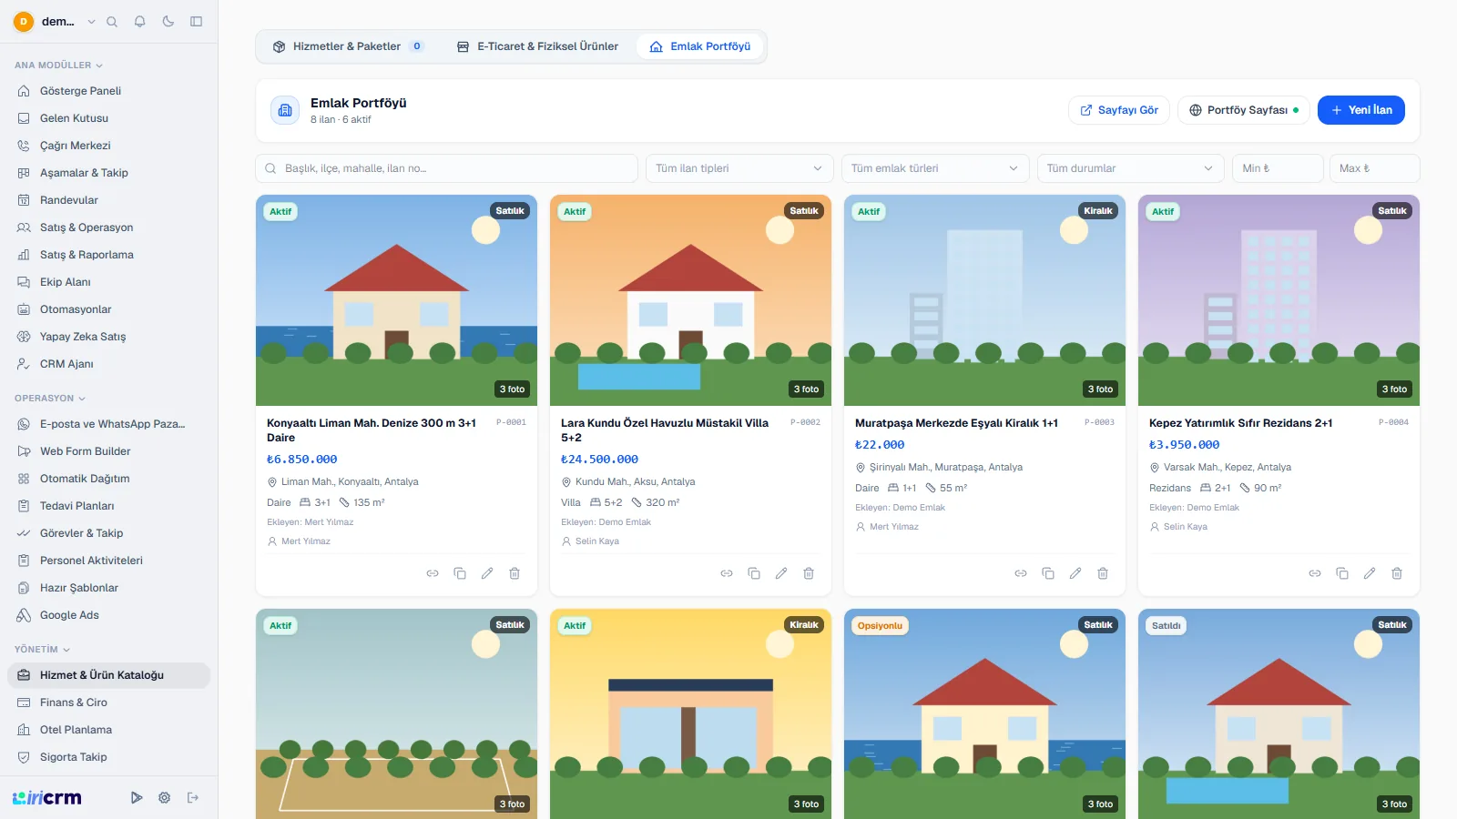1457x819 pixels.
Task: Focus the Min ₺ price field
Action: coord(1278,168)
